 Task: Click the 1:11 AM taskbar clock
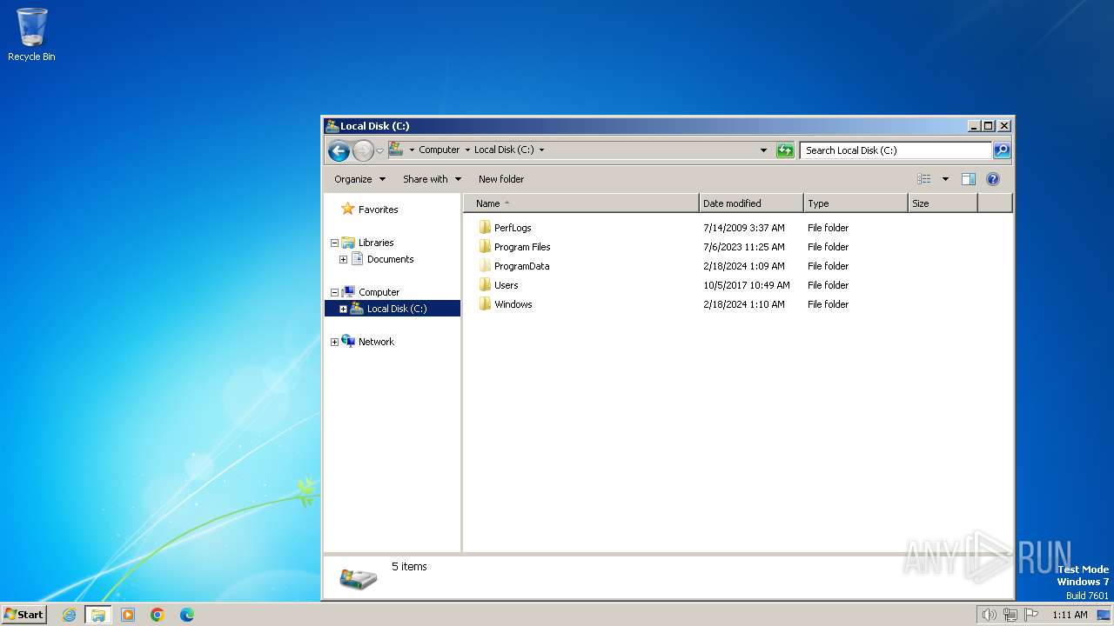1070,615
